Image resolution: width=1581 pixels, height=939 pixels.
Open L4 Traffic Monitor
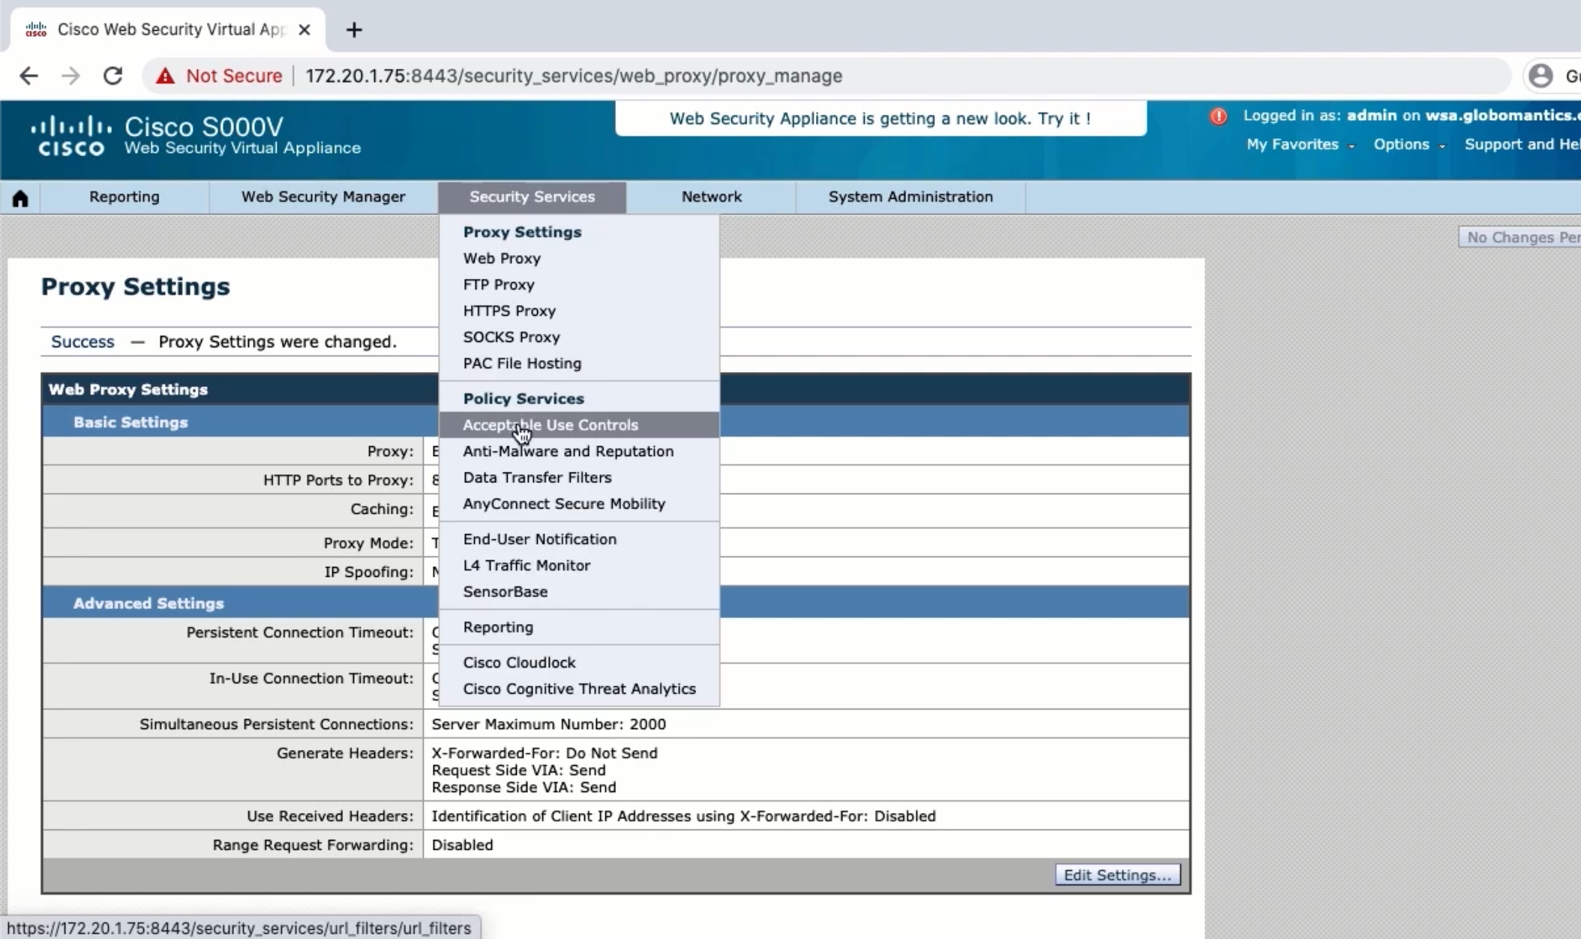click(x=579, y=565)
